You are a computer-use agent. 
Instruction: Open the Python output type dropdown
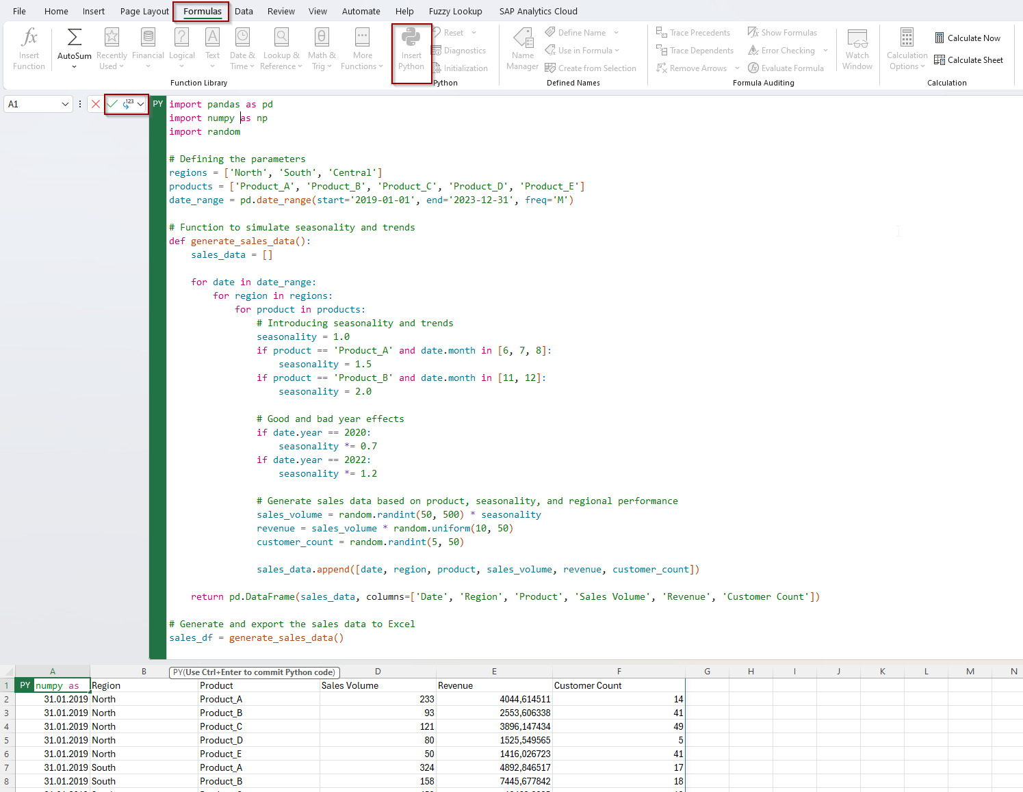[140, 104]
